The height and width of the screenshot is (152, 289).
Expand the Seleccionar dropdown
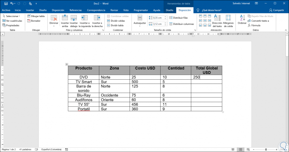(x=11, y=16)
